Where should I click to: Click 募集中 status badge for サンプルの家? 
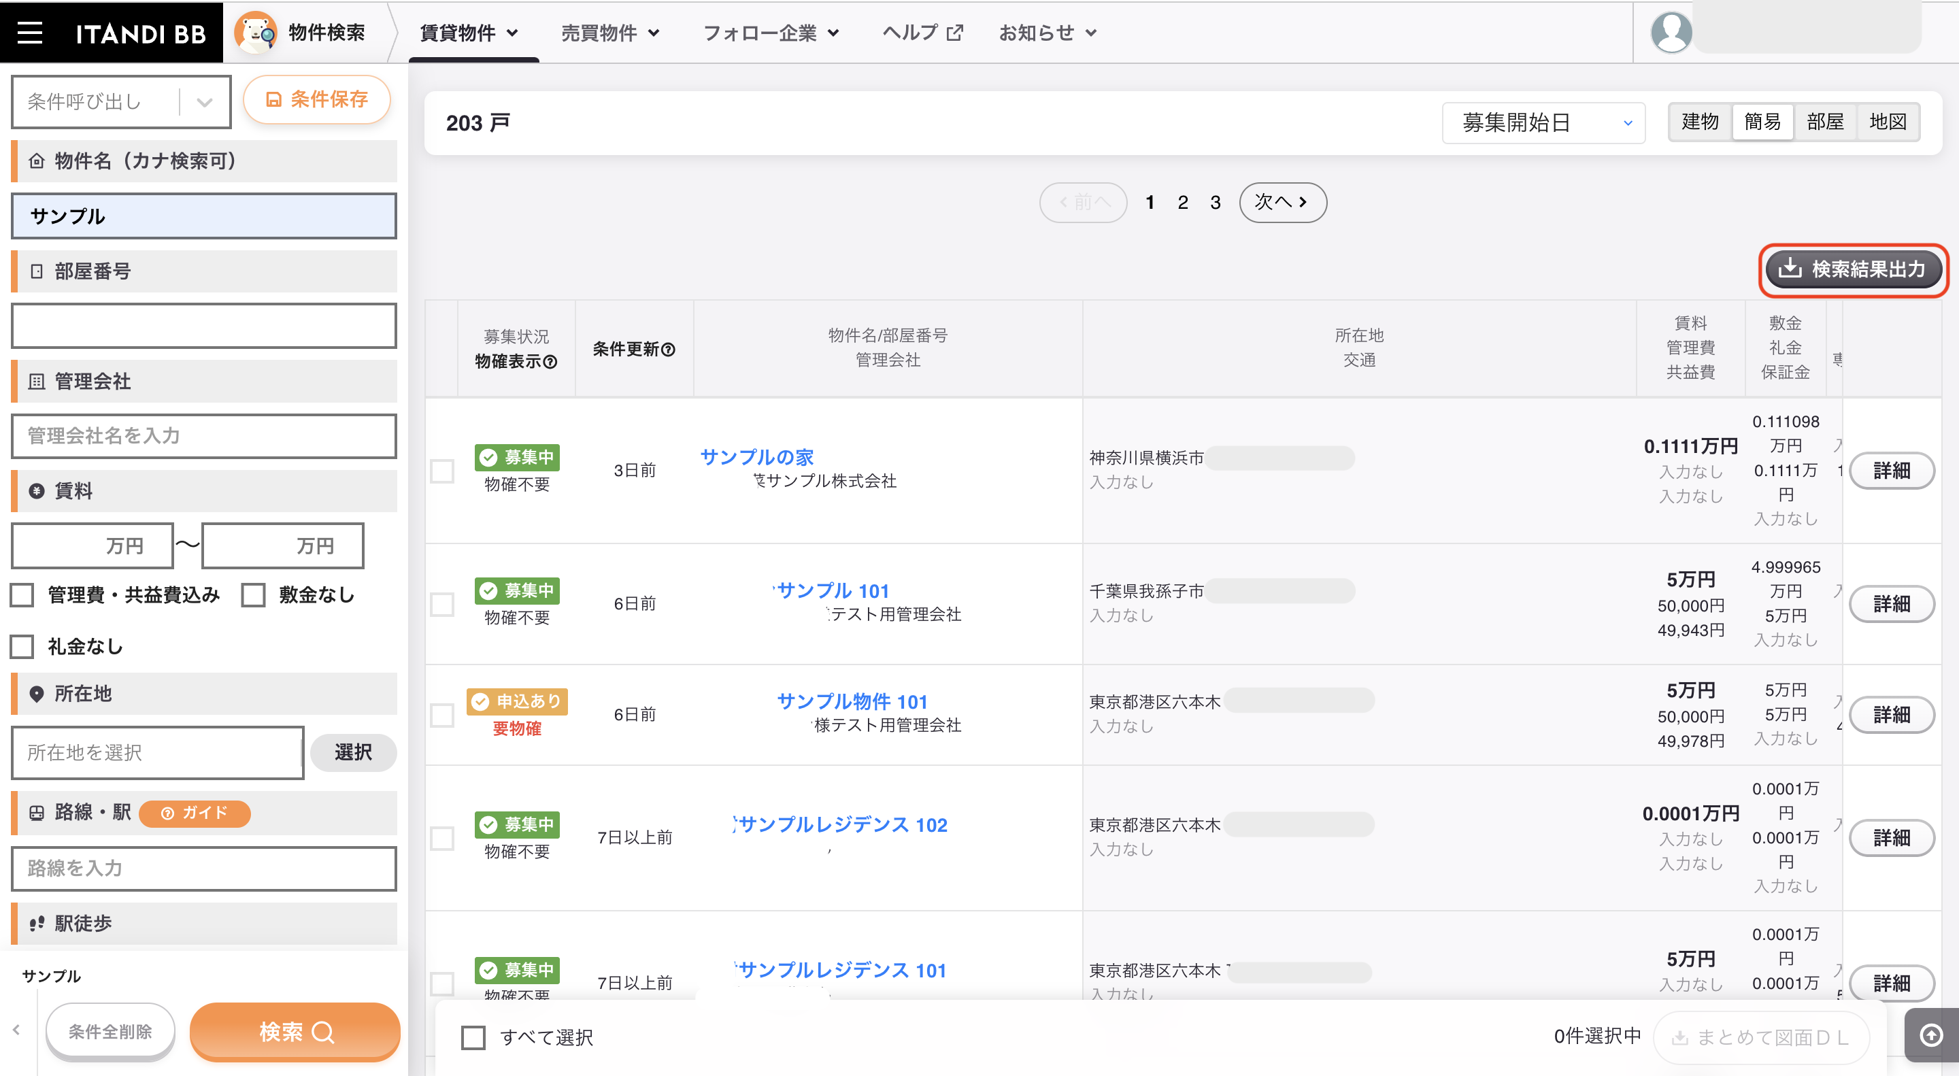click(517, 457)
